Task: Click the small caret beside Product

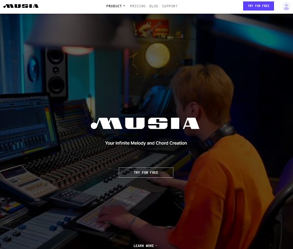Action: (x=124, y=6)
